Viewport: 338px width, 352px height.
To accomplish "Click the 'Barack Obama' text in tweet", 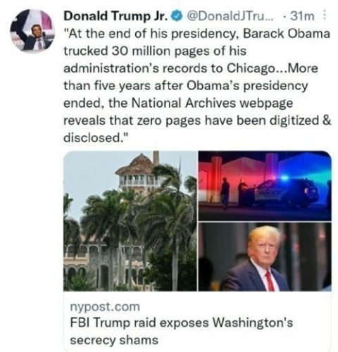I will [x=287, y=34].
